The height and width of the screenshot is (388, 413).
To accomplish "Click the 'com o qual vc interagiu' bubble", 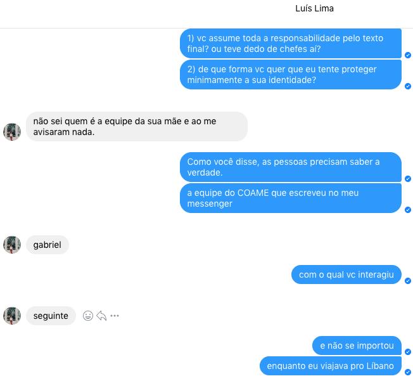I will [346, 275].
